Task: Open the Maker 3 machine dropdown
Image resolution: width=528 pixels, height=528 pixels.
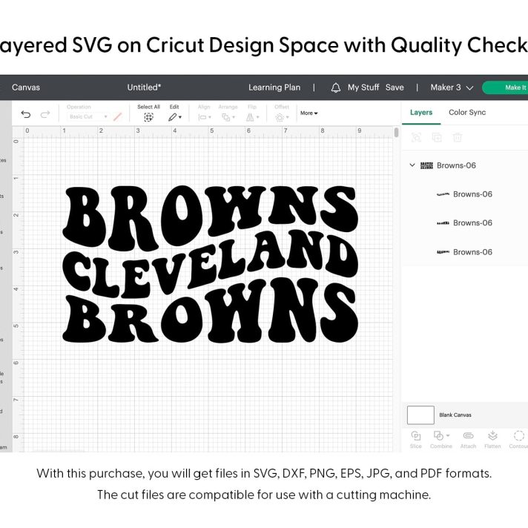Action: click(x=452, y=88)
